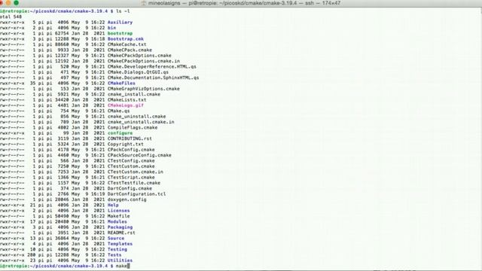Select the README.rst file name
Viewport: 482px width, 271px height.
coord(121,233)
